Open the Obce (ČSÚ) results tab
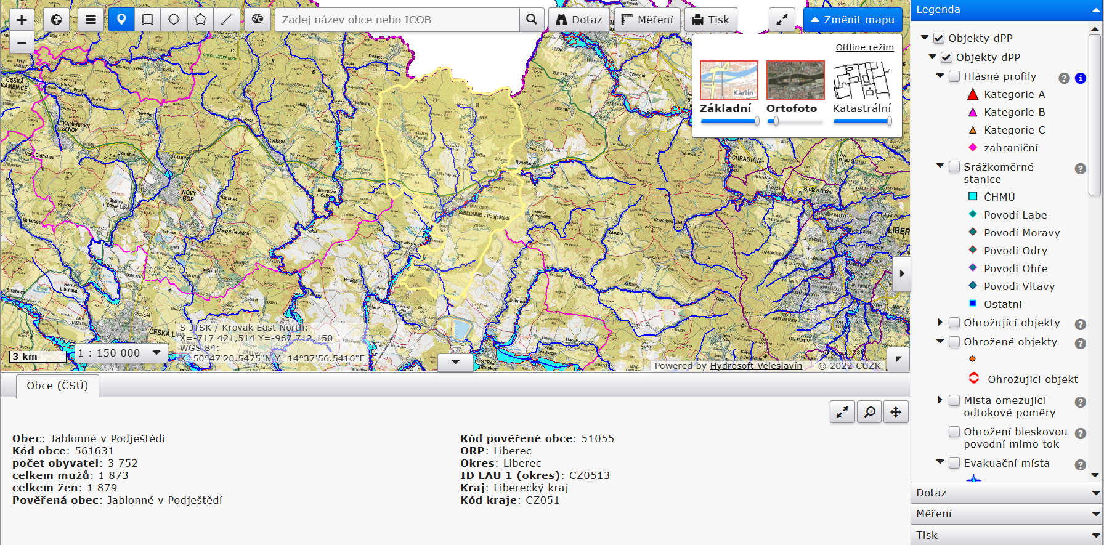Image resolution: width=1104 pixels, height=545 pixels. (57, 386)
